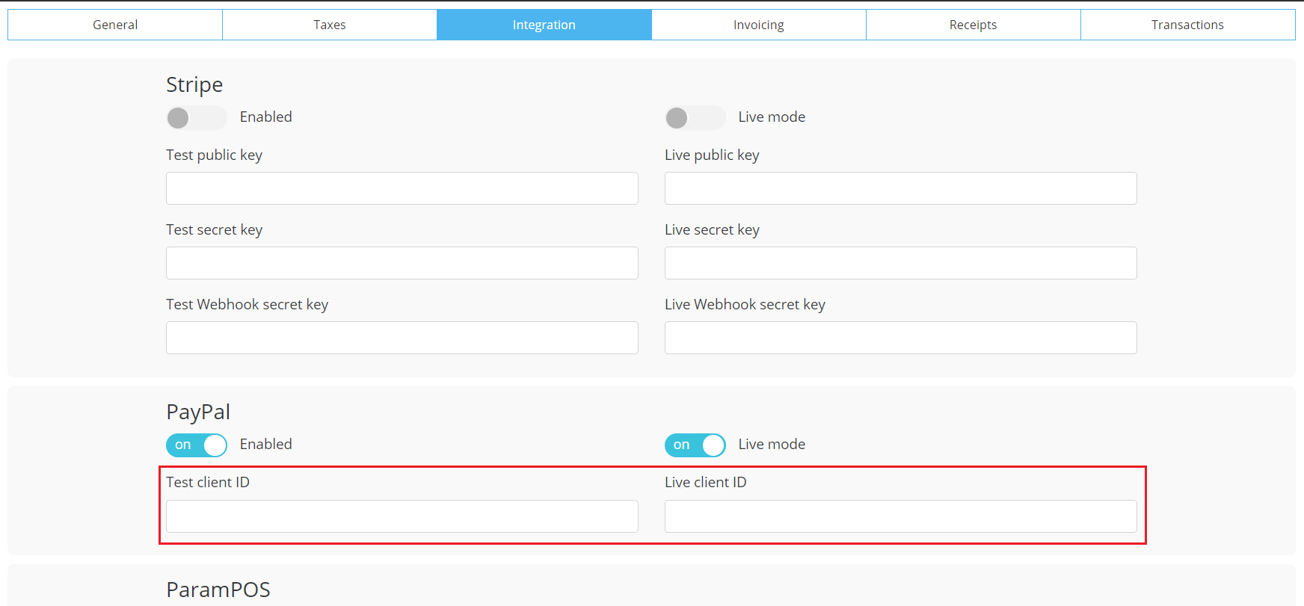The width and height of the screenshot is (1304, 606).
Task: Open the Receipts tab
Action: point(973,25)
